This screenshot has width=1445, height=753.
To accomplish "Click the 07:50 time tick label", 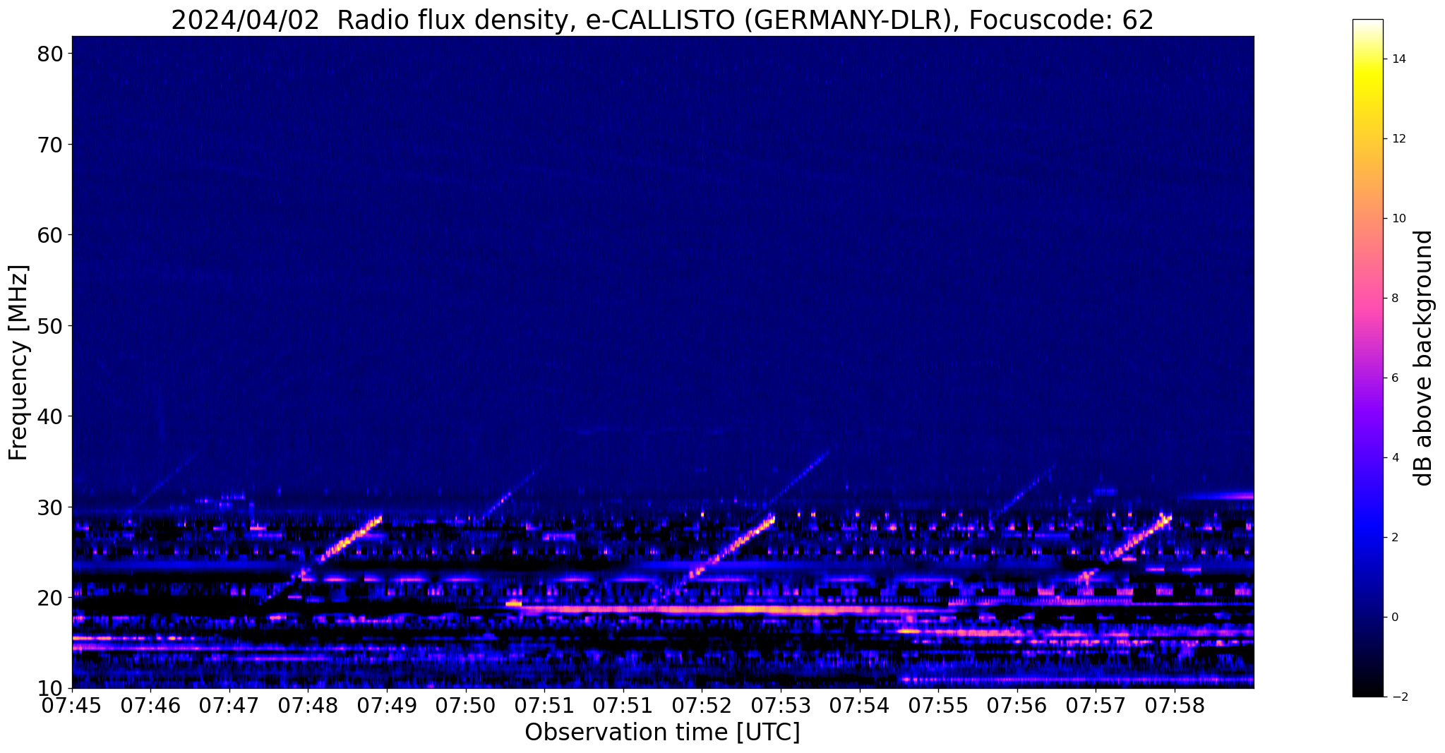I will (x=466, y=706).
